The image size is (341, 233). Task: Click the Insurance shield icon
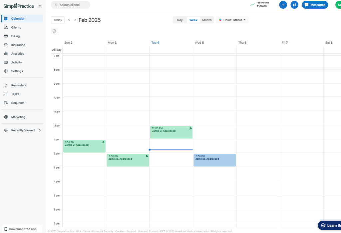click(6, 45)
